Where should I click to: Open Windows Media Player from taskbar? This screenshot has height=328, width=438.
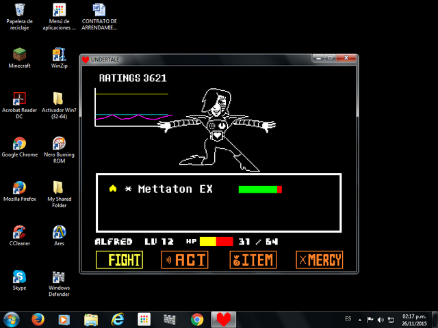(x=64, y=320)
